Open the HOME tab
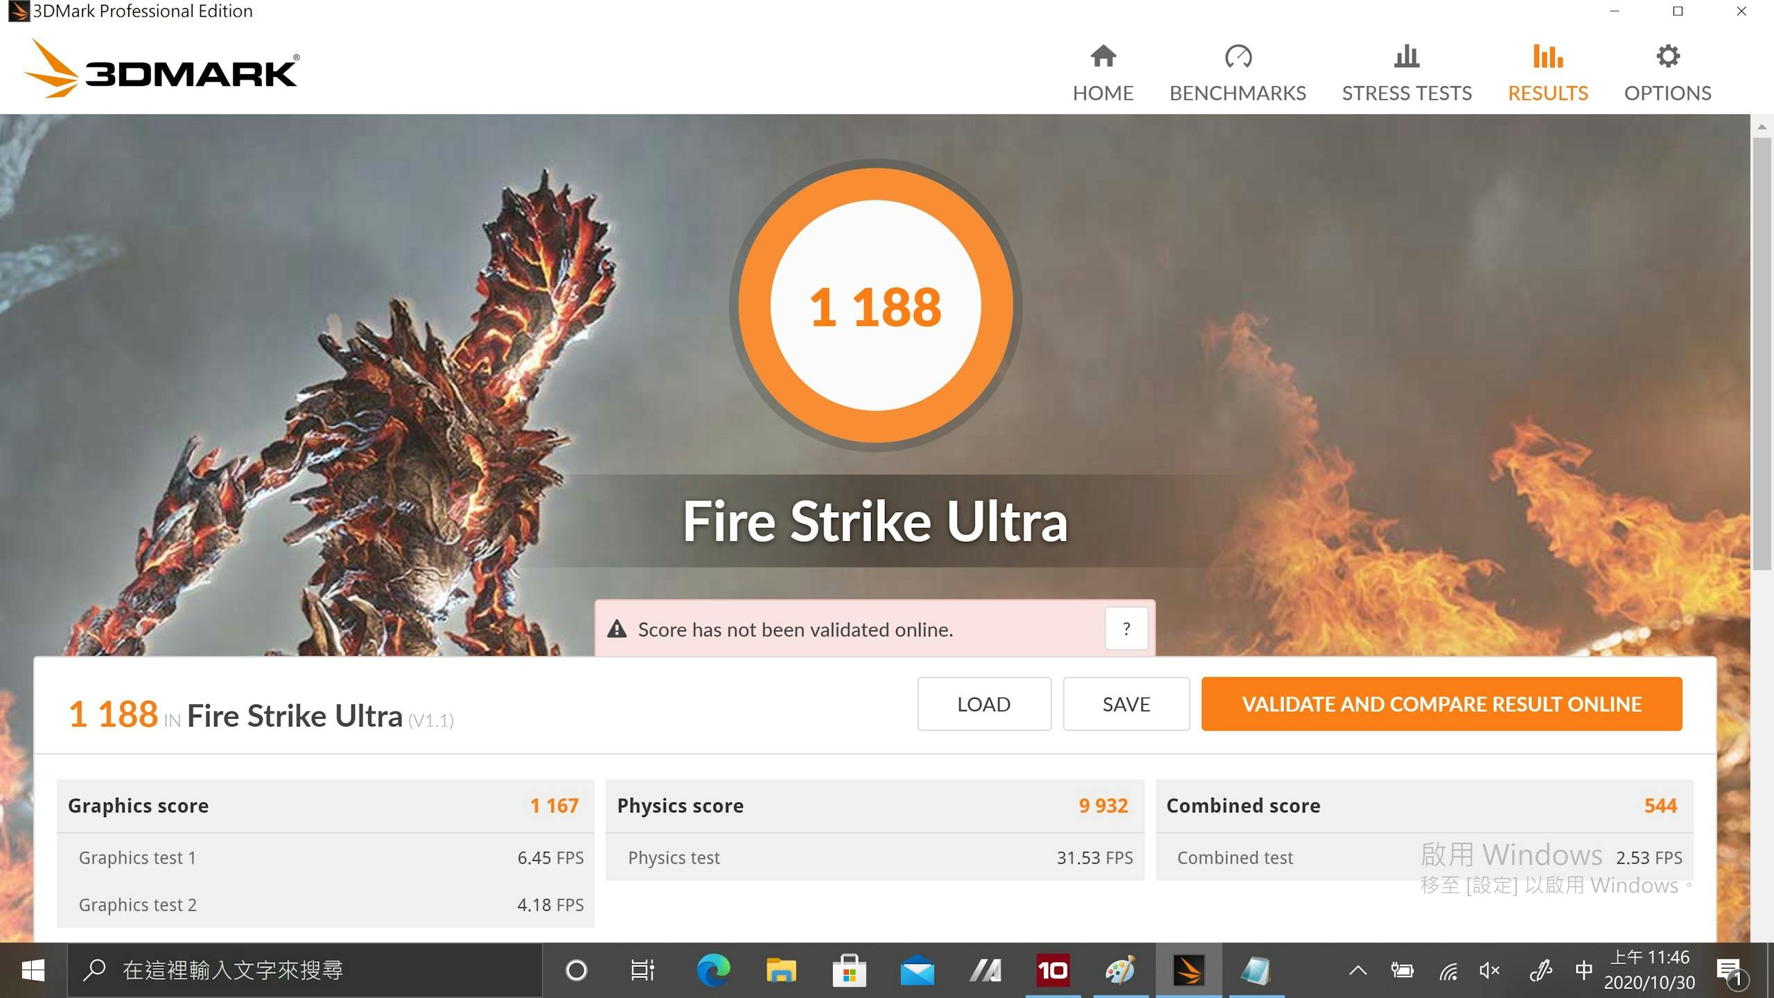1774x998 pixels. tap(1103, 73)
